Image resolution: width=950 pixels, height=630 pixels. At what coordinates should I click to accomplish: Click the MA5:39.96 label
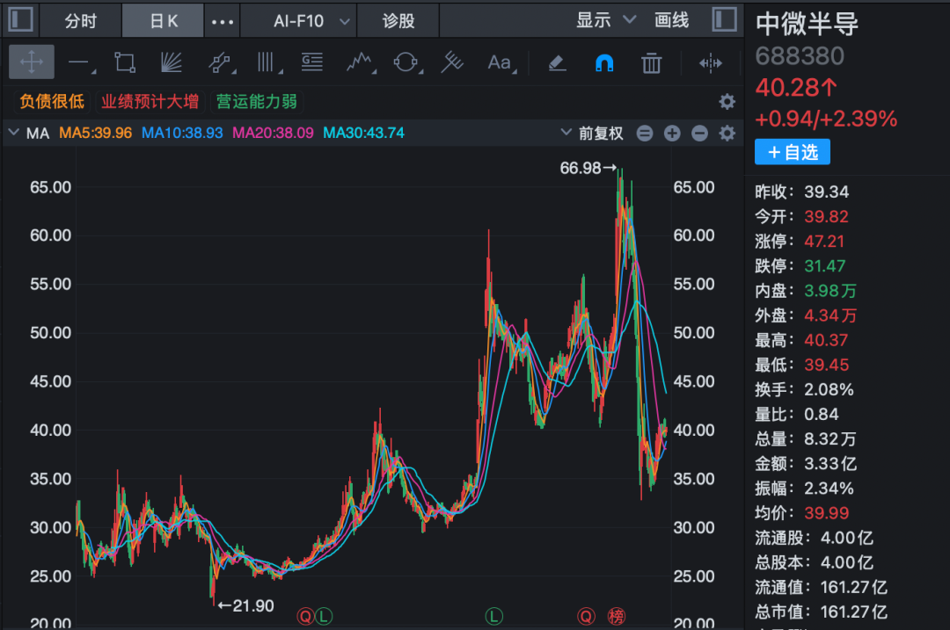pos(95,133)
